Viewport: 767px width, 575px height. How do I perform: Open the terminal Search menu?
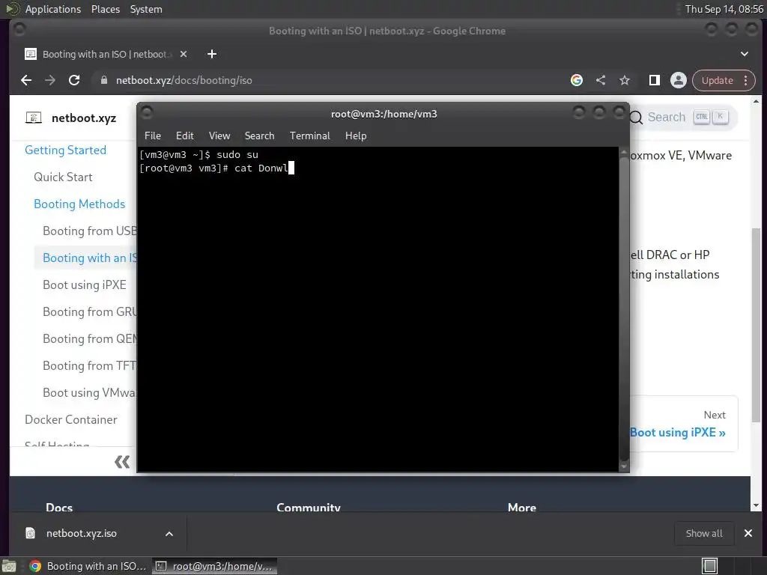(x=259, y=136)
